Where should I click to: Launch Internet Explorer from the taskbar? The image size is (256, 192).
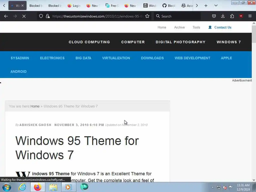22,187
